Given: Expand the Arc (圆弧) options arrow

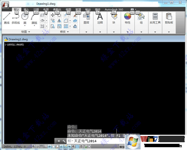Looking at the screenshot, I should (34, 26).
